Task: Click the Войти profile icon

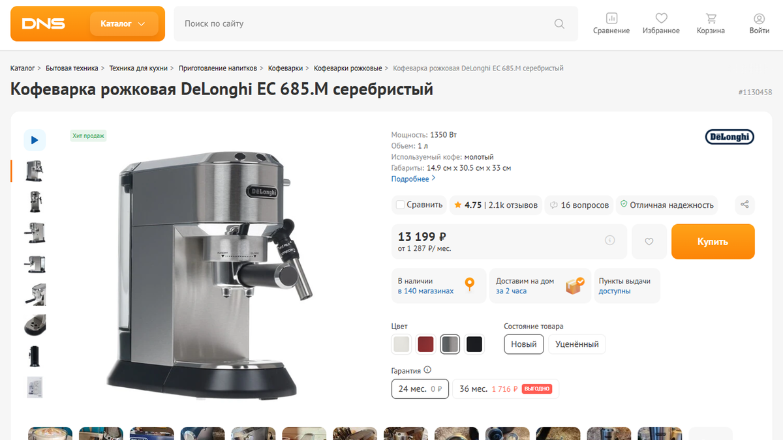Action: tap(759, 18)
